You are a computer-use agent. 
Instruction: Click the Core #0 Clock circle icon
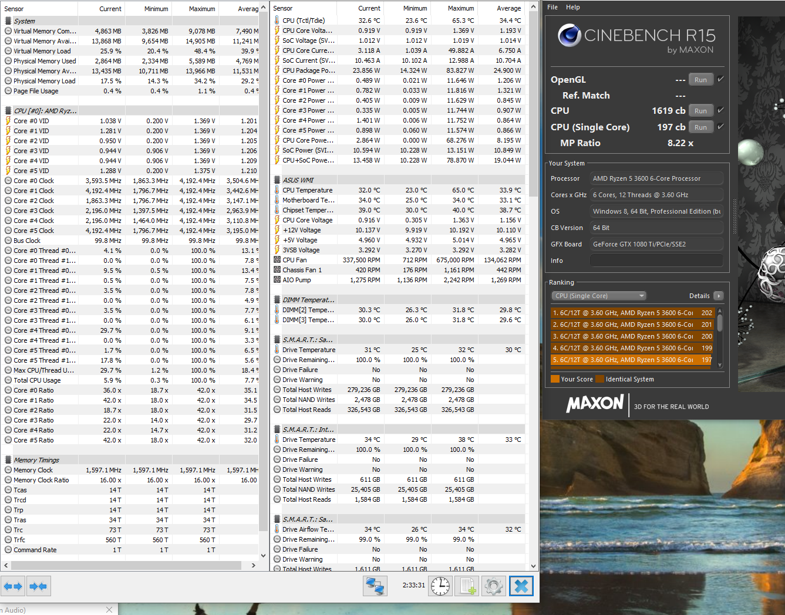pos(8,181)
